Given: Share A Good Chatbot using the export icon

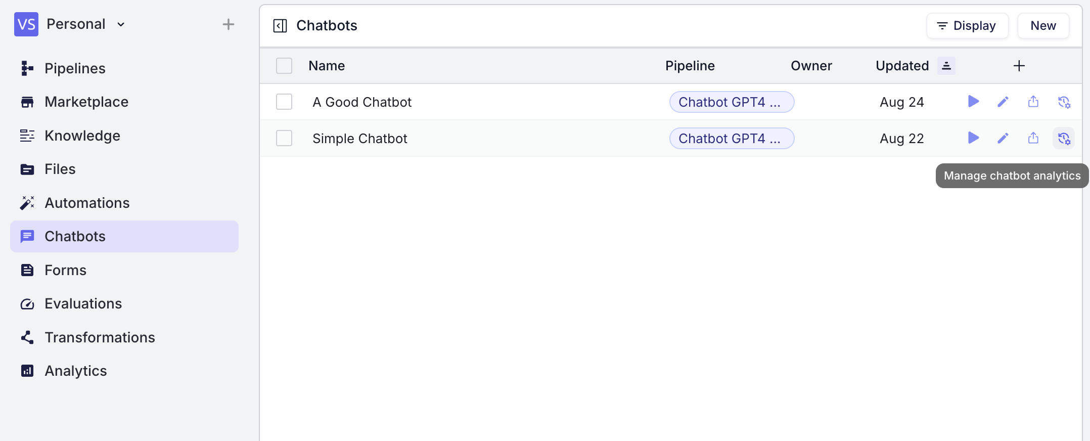Looking at the screenshot, I should tap(1033, 102).
